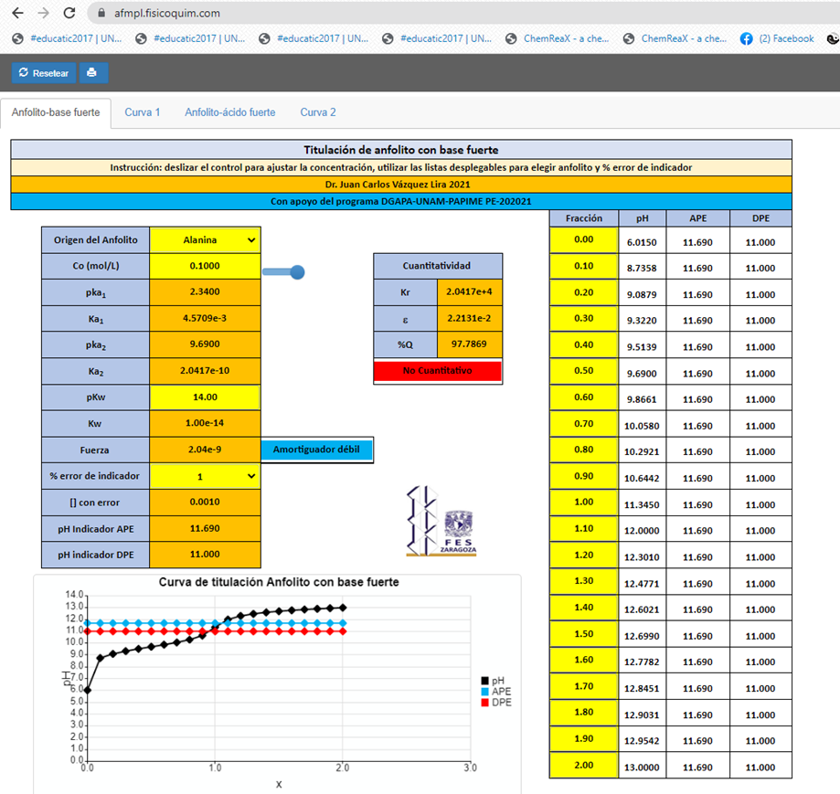The width and height of the screenshot is (840, 794).
Task: Click the pKw input field
Action: click(205, 397)
